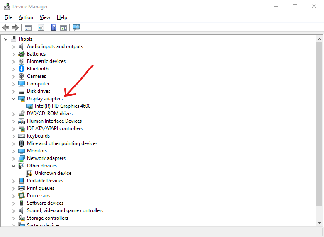Click the Bluetooth logo icon
Viewport: 324px width, 237px height.
[22, 69]
